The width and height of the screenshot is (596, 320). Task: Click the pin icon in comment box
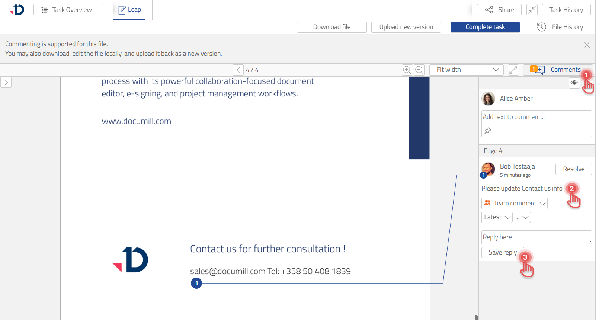click(x=488, y=131)
